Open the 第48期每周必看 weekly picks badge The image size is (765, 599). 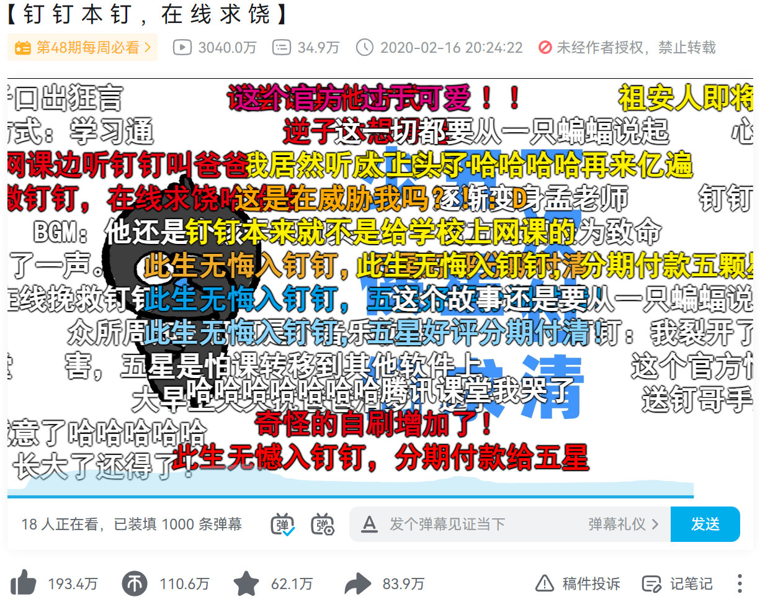point(83,48)
